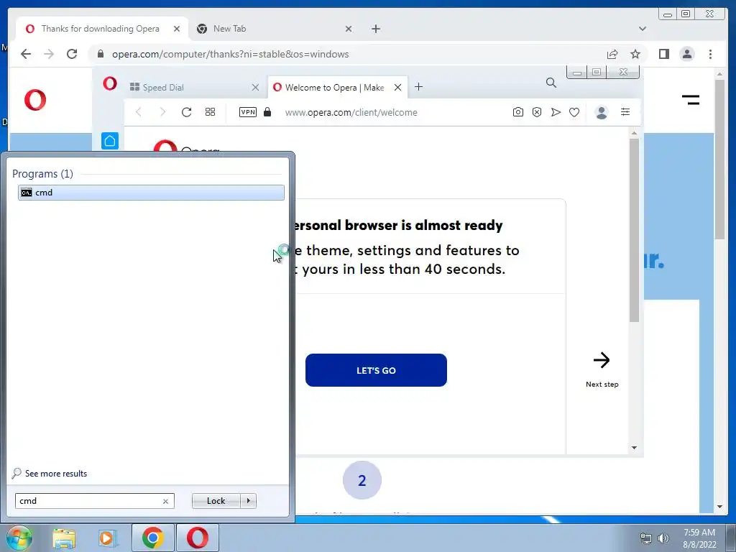The height and width of the screenshot is (552, 736).
Task: Reload the Opera welcome page
Action: [x=186, y=112]
